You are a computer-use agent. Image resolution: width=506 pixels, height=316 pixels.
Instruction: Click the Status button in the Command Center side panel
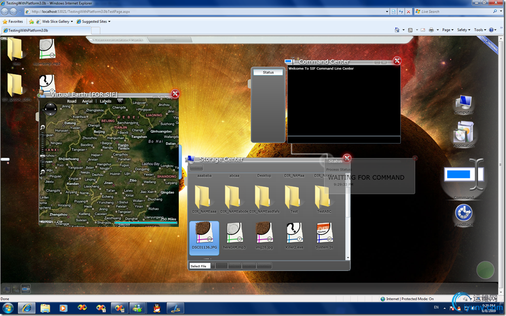click(x=268, y=72)
